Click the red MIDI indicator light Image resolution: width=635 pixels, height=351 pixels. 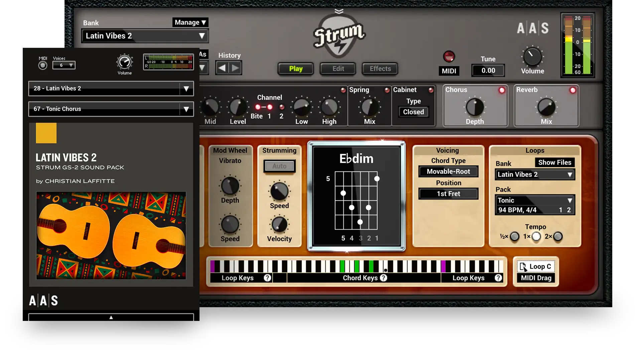[449, 56]
